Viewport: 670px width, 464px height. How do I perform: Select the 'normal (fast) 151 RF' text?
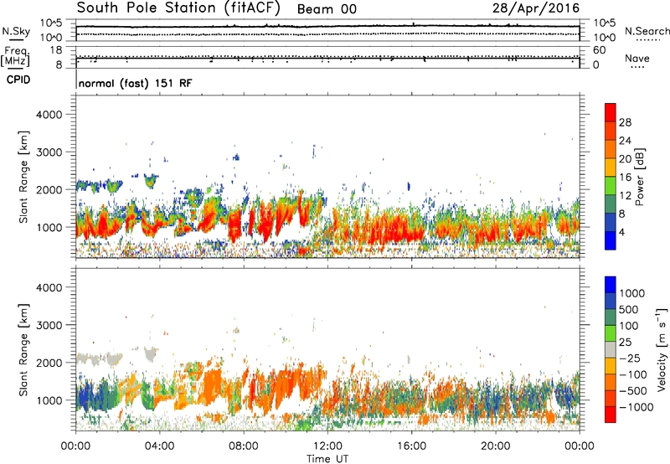[136, 83]
